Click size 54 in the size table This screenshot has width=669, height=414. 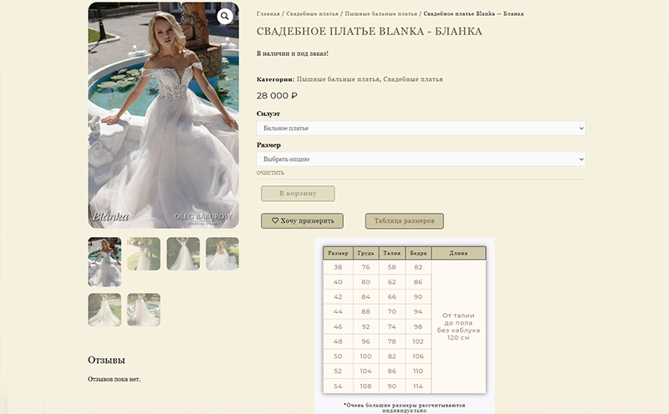(338, 386)
